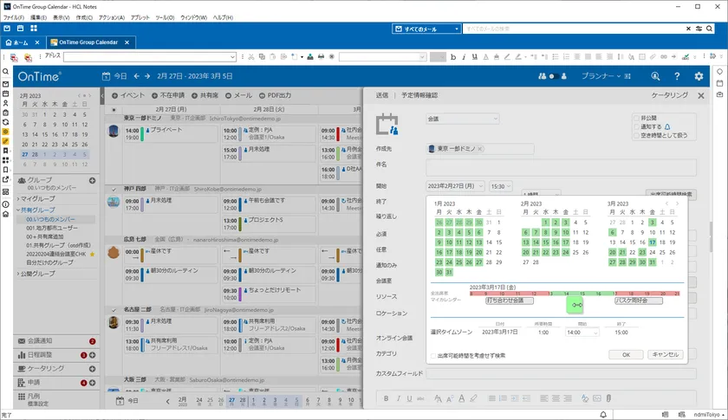Click the 今日 (today) calendar icon
Viewport: 728px width, 420px height.
tap(107, 76)
